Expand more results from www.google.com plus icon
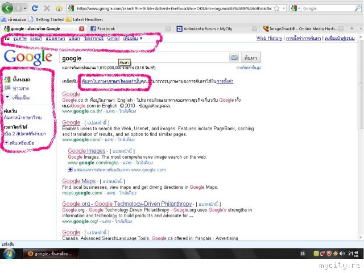The height and width of the screenshot is (273, 364). coord(70,169)
